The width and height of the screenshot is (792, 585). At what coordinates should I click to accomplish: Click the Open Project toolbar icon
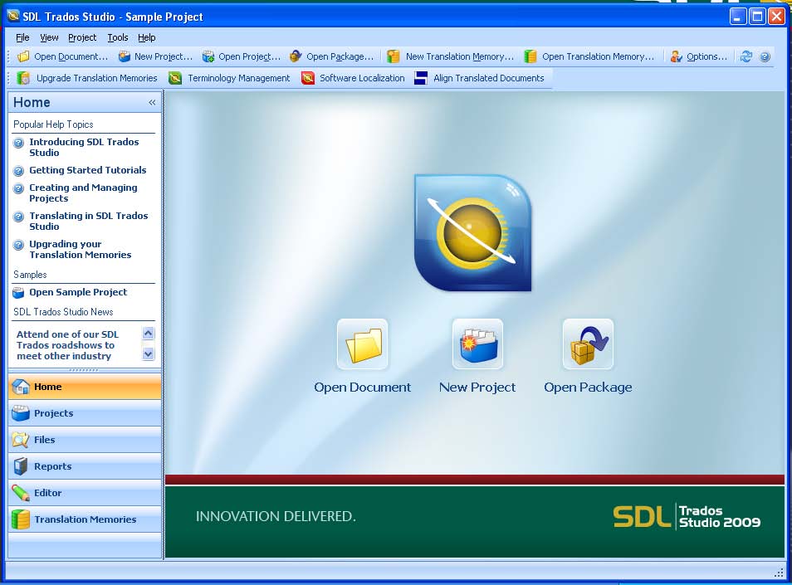[x=208, y=56]
